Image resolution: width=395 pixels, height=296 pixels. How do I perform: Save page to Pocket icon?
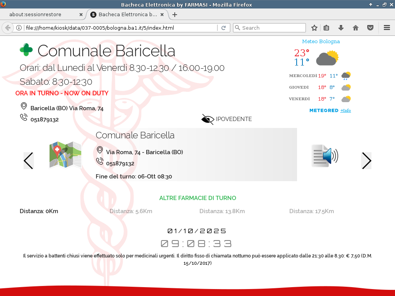point(370,28)
